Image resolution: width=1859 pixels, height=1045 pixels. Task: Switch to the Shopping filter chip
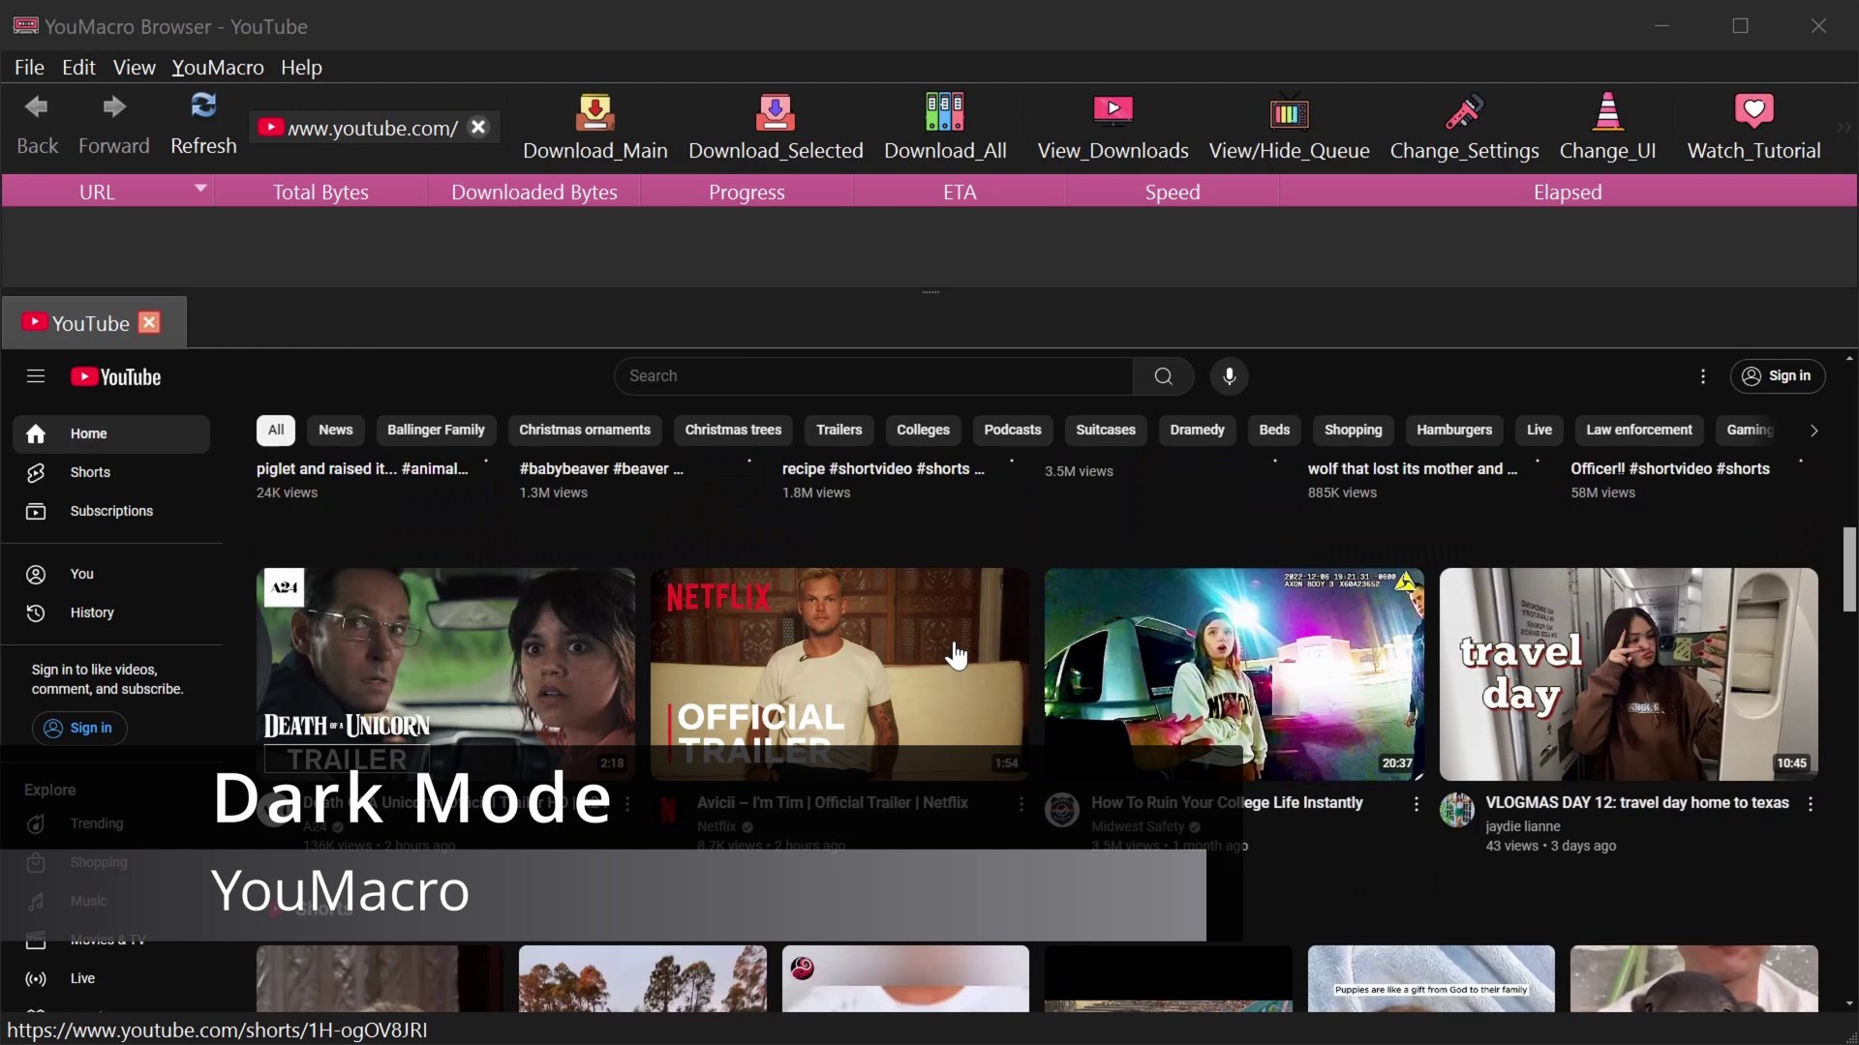[1353, 430]
